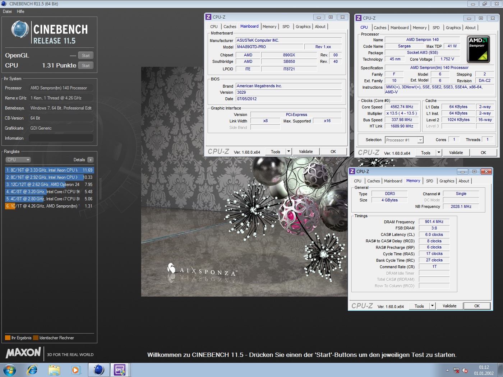Screen dimensions: 503x377
Task: Click Validate in Memory CPU-Z window
Action: click(x=449, y=306)
